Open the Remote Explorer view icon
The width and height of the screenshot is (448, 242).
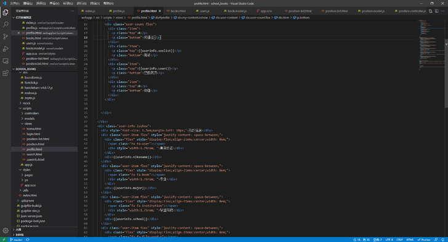tap(6, 61)
